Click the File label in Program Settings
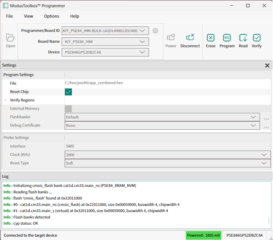The image size is (273, 240). tap(13, 83)
